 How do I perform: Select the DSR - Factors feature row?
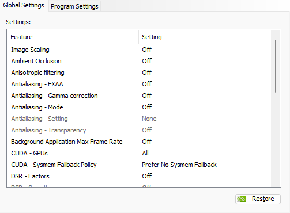pos(139,176)
